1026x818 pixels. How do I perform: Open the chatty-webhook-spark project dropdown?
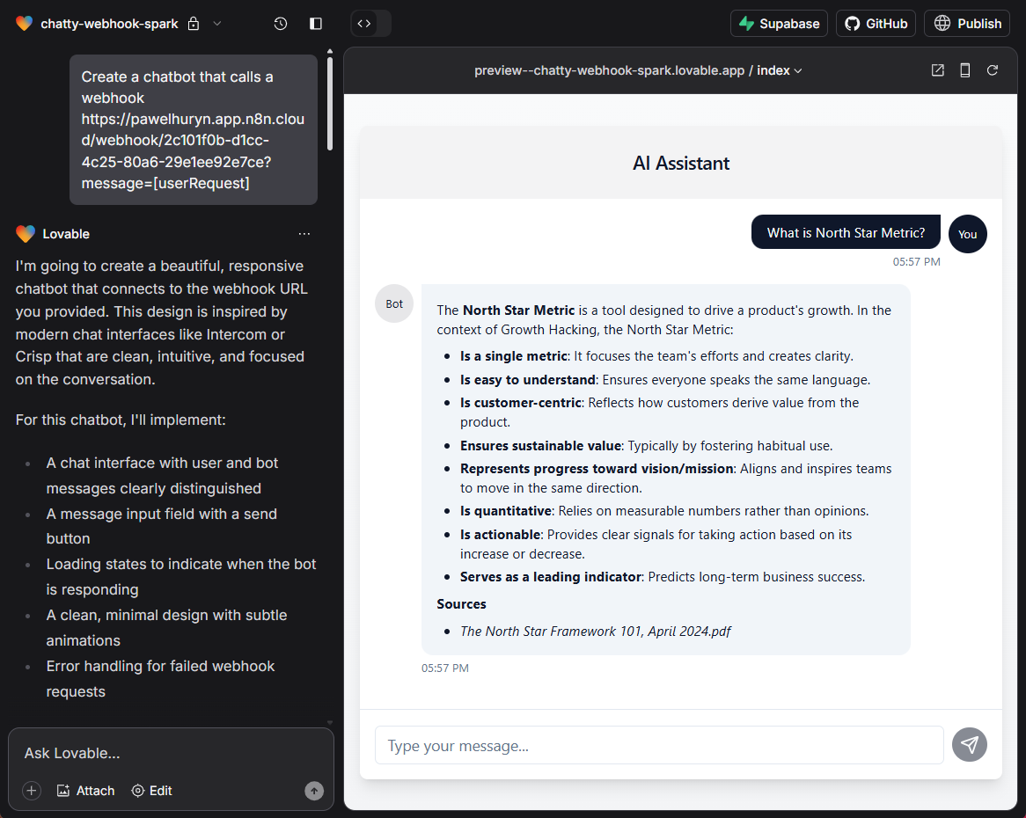coord(216,23)
